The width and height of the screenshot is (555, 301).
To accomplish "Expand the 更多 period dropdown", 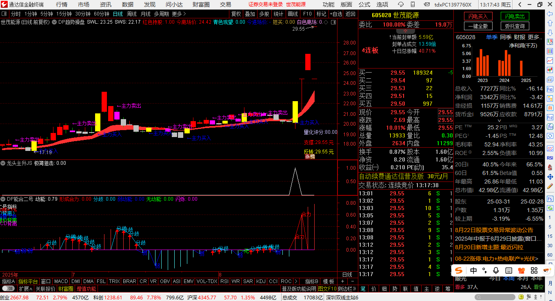I will tap(179, 14).
